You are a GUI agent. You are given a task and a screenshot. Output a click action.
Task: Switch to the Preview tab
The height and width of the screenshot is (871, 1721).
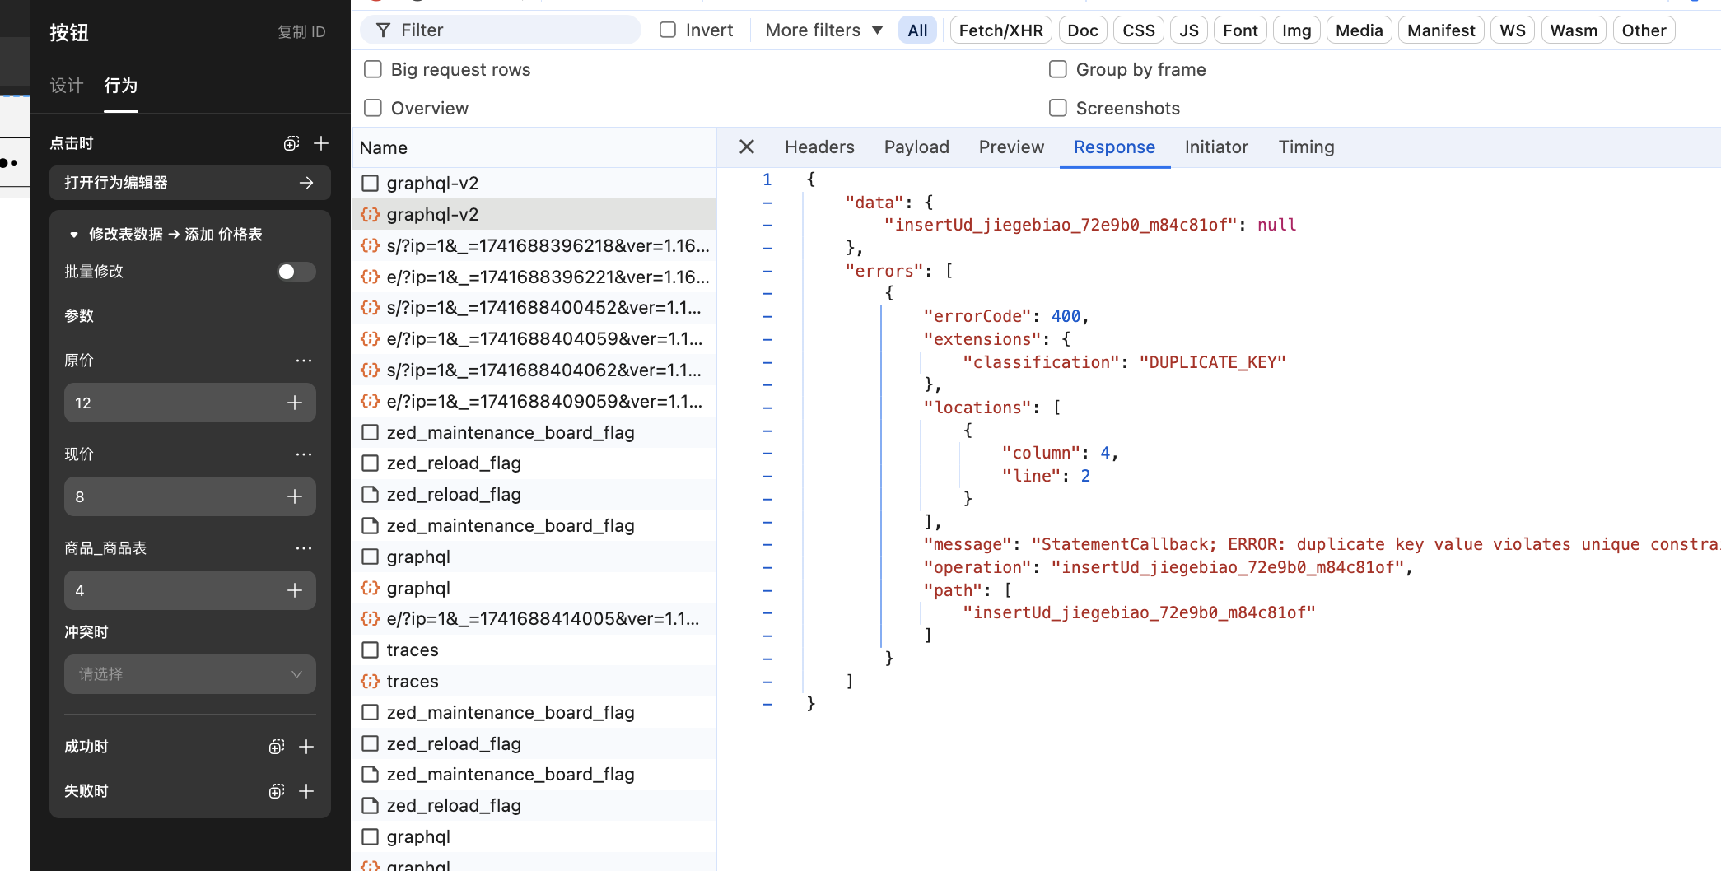click(x=1011, y=147)
